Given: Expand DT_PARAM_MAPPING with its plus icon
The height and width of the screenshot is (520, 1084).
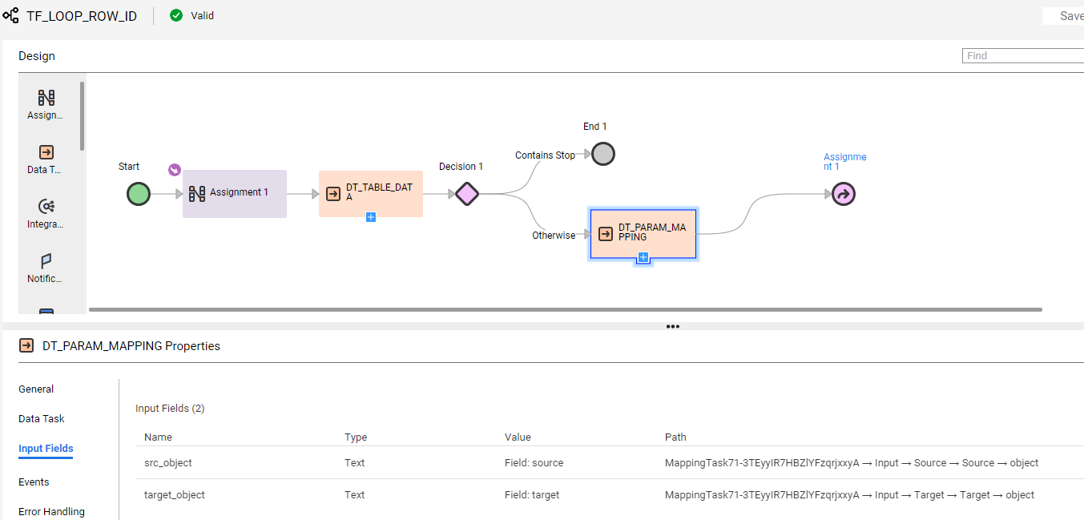Looking at the screenshot, I should (x=643, y=257).
